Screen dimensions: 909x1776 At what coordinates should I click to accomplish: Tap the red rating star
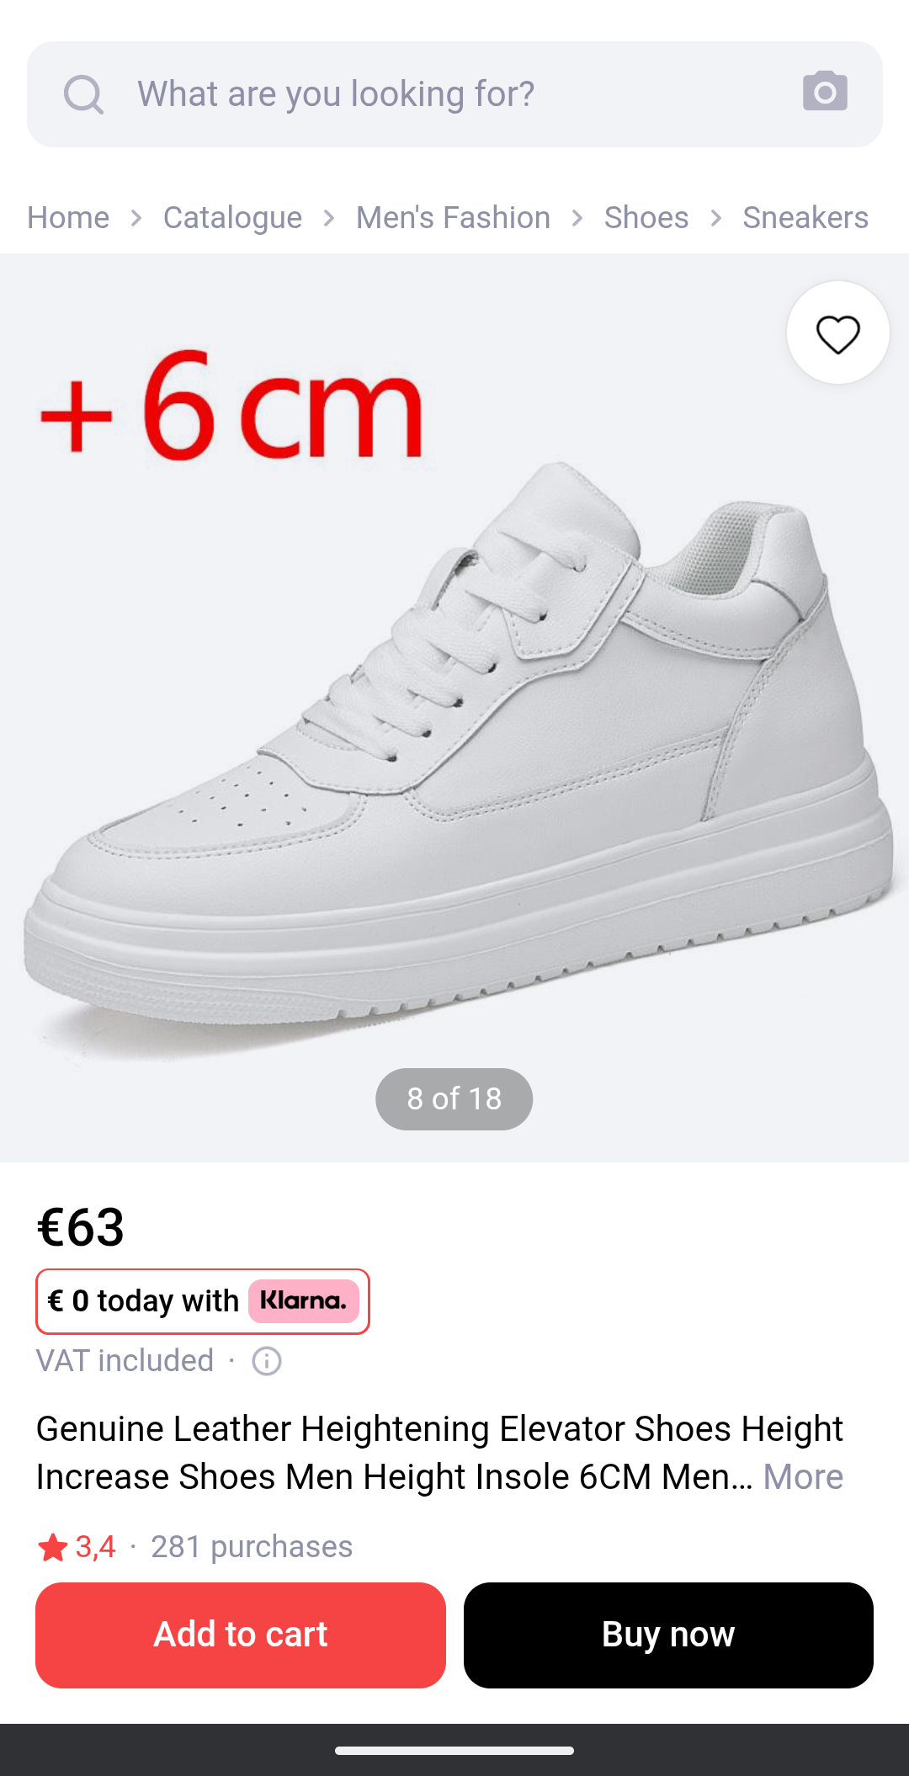click(53, 1547)
